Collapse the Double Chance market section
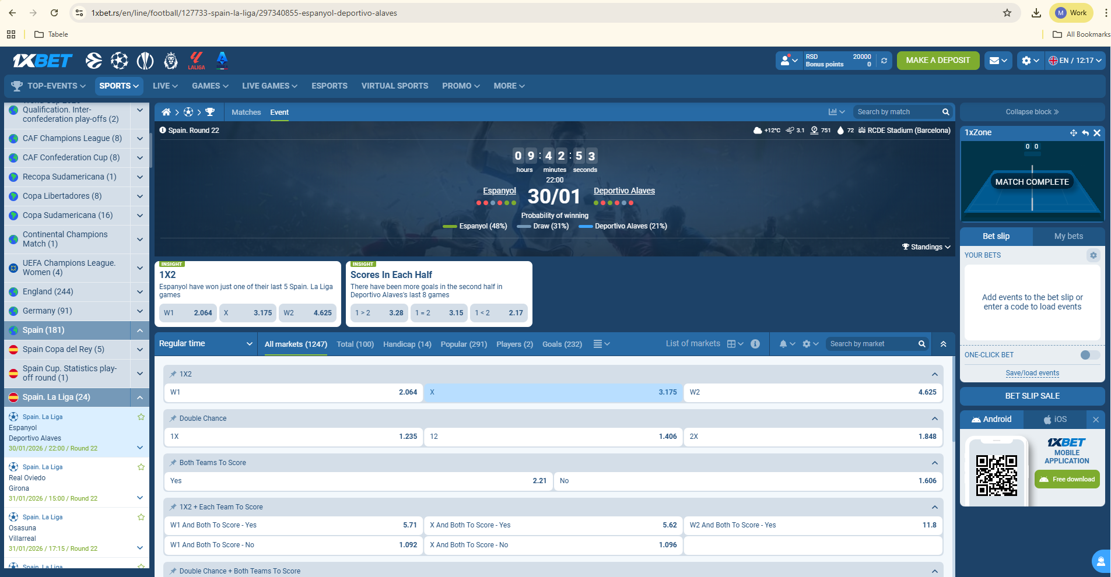1111x577 pixels. [x=934, y=418]
